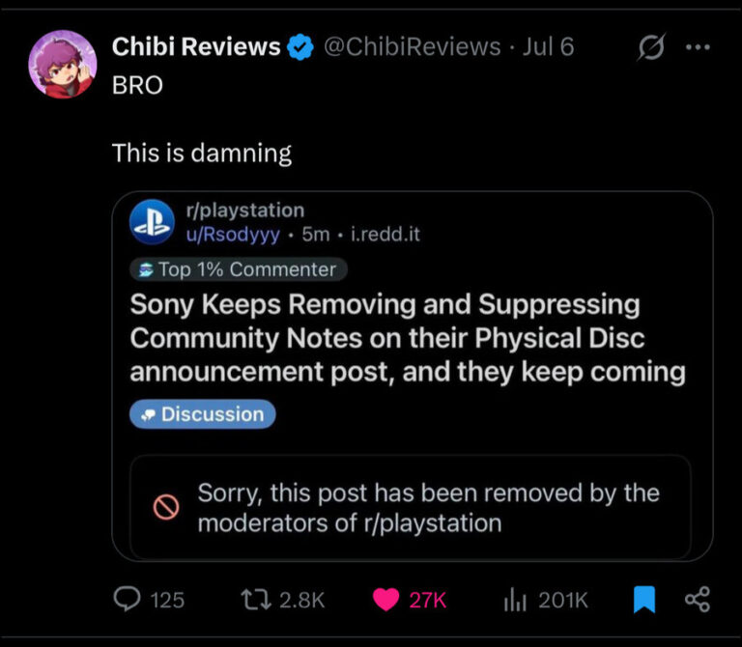View analytics bar chart icon

(x=515, y=600)
